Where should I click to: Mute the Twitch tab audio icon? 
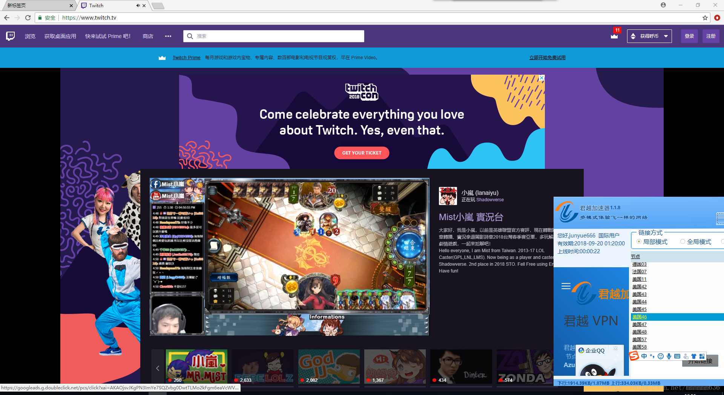click(138, 6)
